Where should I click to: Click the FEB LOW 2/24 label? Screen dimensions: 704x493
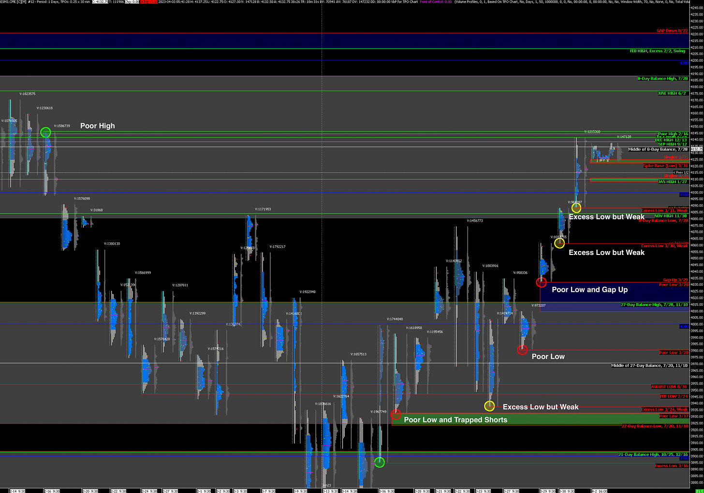click(674, 396)
